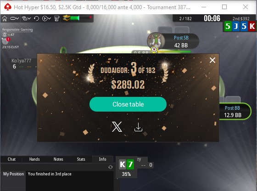
Task: Download the result image
Action: (138, 127)
